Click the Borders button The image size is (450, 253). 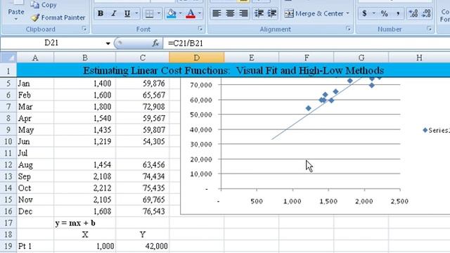point(149,13)
